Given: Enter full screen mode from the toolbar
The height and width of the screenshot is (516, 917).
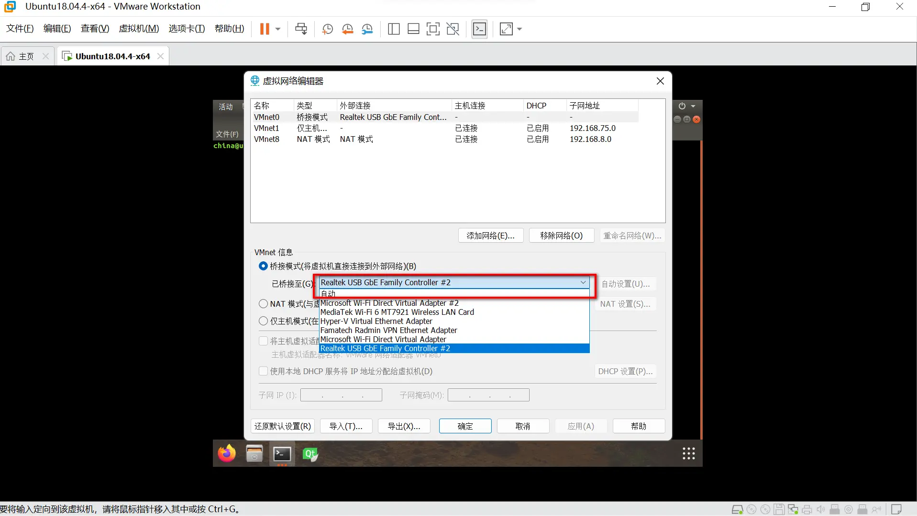Looking at the screenshot, I should 433,29.
